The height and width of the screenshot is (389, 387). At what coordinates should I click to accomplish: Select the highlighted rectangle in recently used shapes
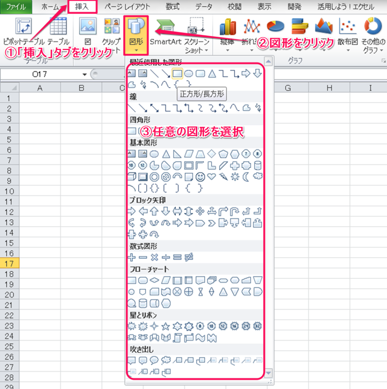[x=177, y=73]
